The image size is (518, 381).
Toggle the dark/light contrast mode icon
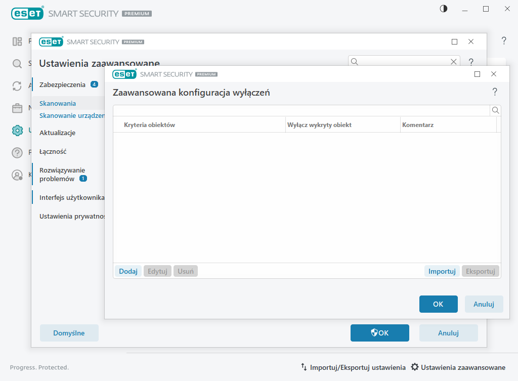pos(444,9)
